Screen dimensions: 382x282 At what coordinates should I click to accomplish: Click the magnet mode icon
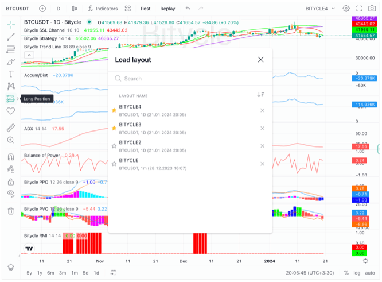click(x=10, y=157)
